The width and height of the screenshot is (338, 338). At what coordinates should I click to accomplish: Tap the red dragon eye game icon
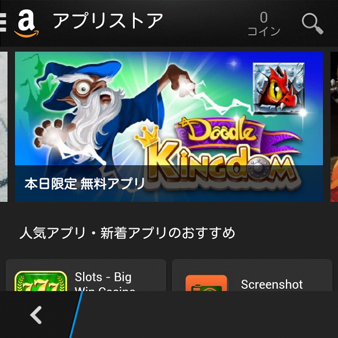pyautogui.click(x=279, y=88)
